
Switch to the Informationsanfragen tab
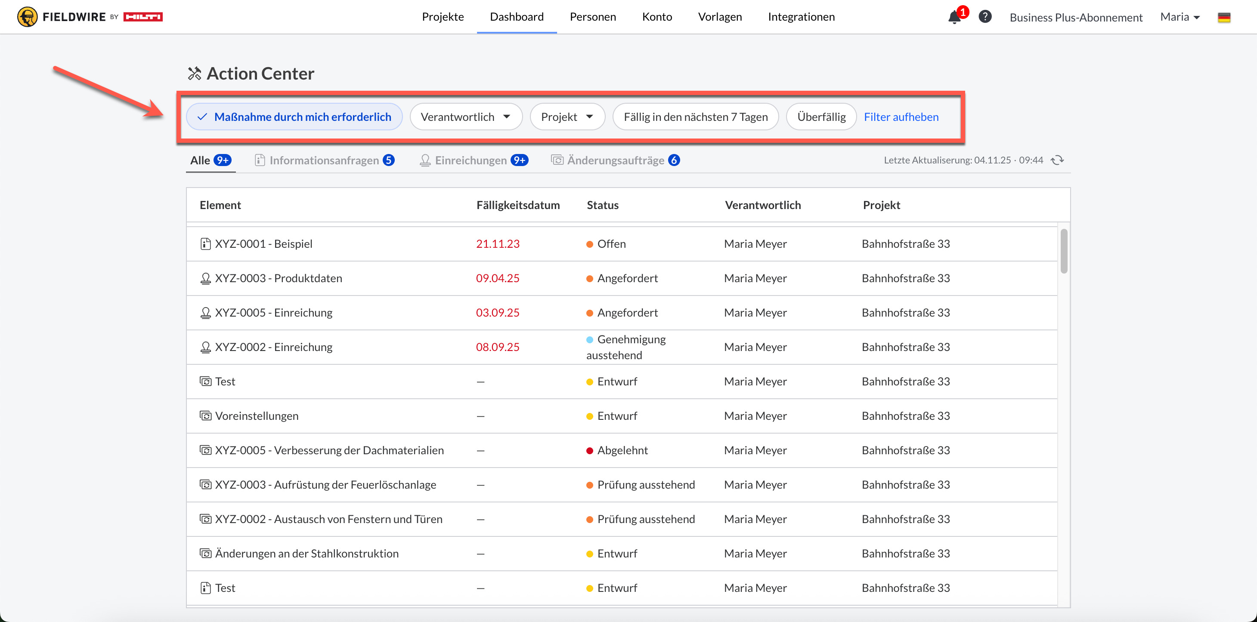click(x=325, y=160)
